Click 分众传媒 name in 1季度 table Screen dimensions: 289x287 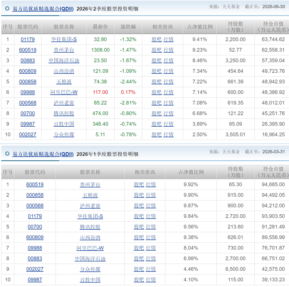point(90,269)
